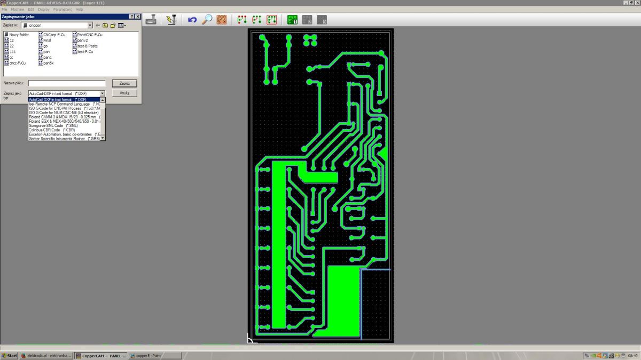Choose Excellon-Automation basic co-ordinates format
This screenshot has height=360, width=641.
pyautogui.click(x=64, y=134)
